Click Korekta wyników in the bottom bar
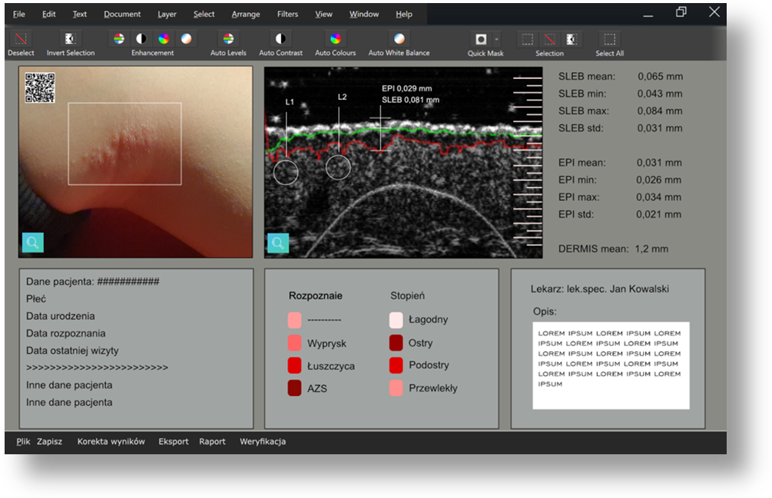The width and height of the screenshot is (772, 498). pyautogui.click(x=111, y=441)
